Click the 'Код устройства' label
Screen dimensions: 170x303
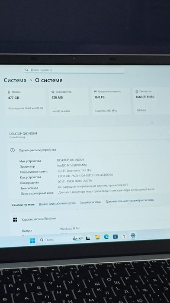pyautogui.click(x=30, y=177)
